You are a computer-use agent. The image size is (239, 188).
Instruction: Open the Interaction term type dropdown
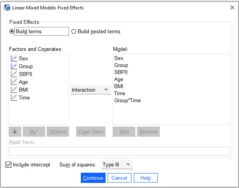[90, 90]
